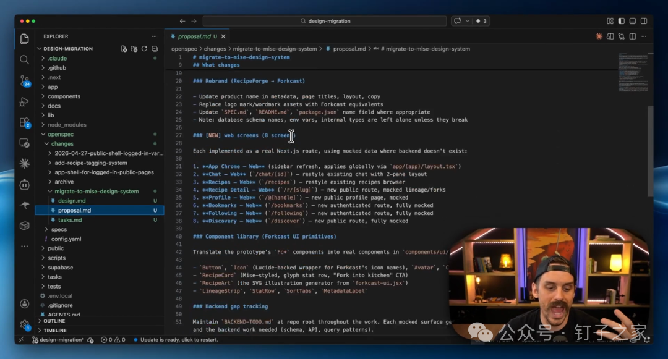Customize layout from title bar
The image size is (668, 359).
point(610,21)
